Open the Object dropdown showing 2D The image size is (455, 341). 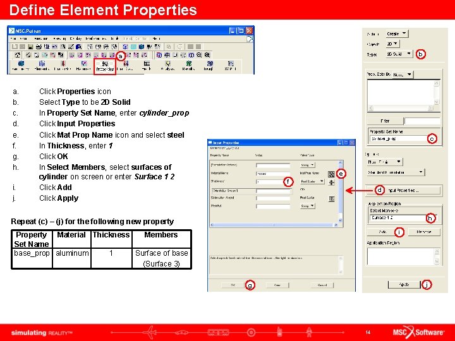point(392,44)
